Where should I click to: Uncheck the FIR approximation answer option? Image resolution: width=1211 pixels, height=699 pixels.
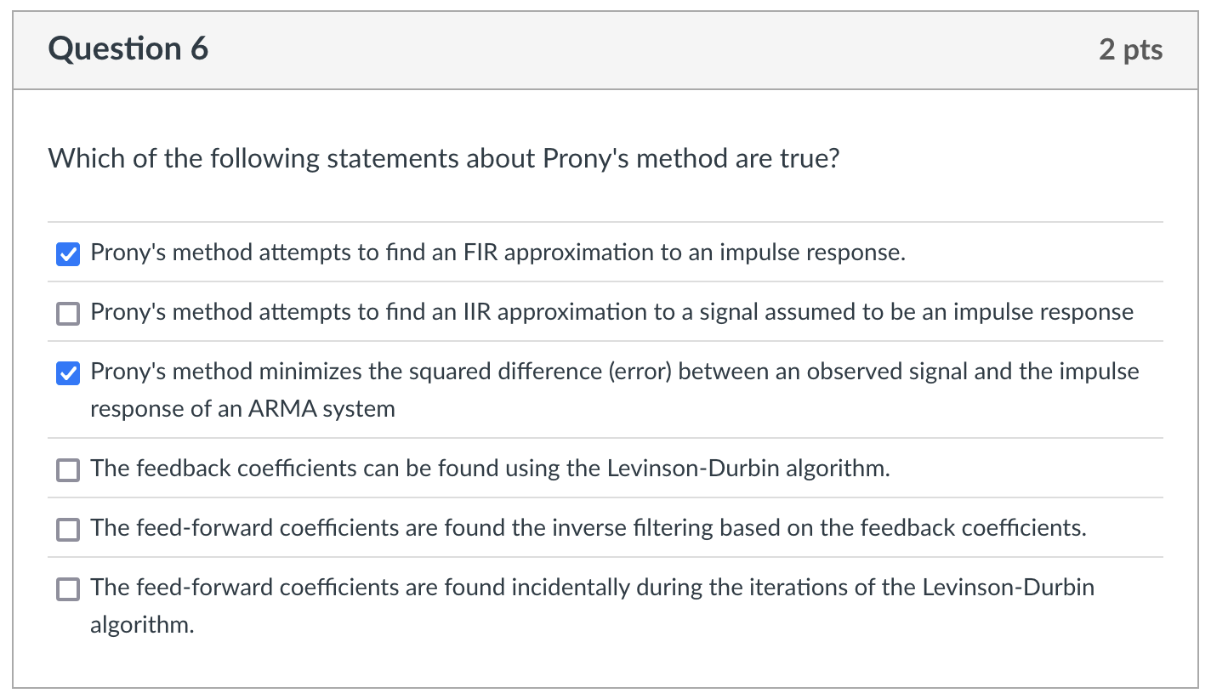(x=67, y=253)
